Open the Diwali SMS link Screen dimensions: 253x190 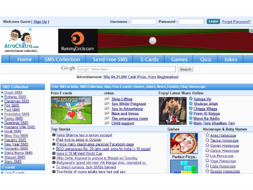click(13, 92)
